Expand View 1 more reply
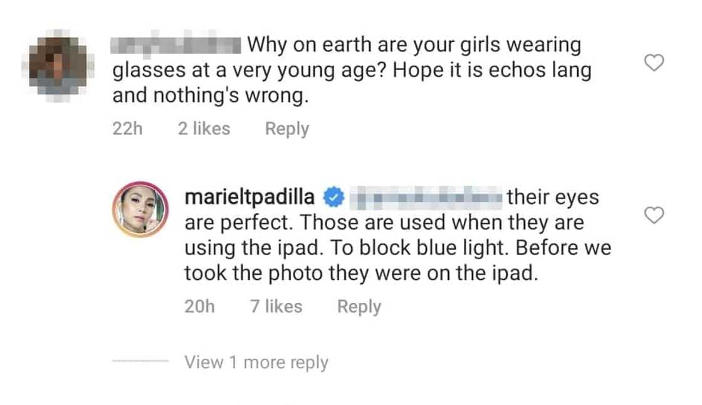 point(256,362)
